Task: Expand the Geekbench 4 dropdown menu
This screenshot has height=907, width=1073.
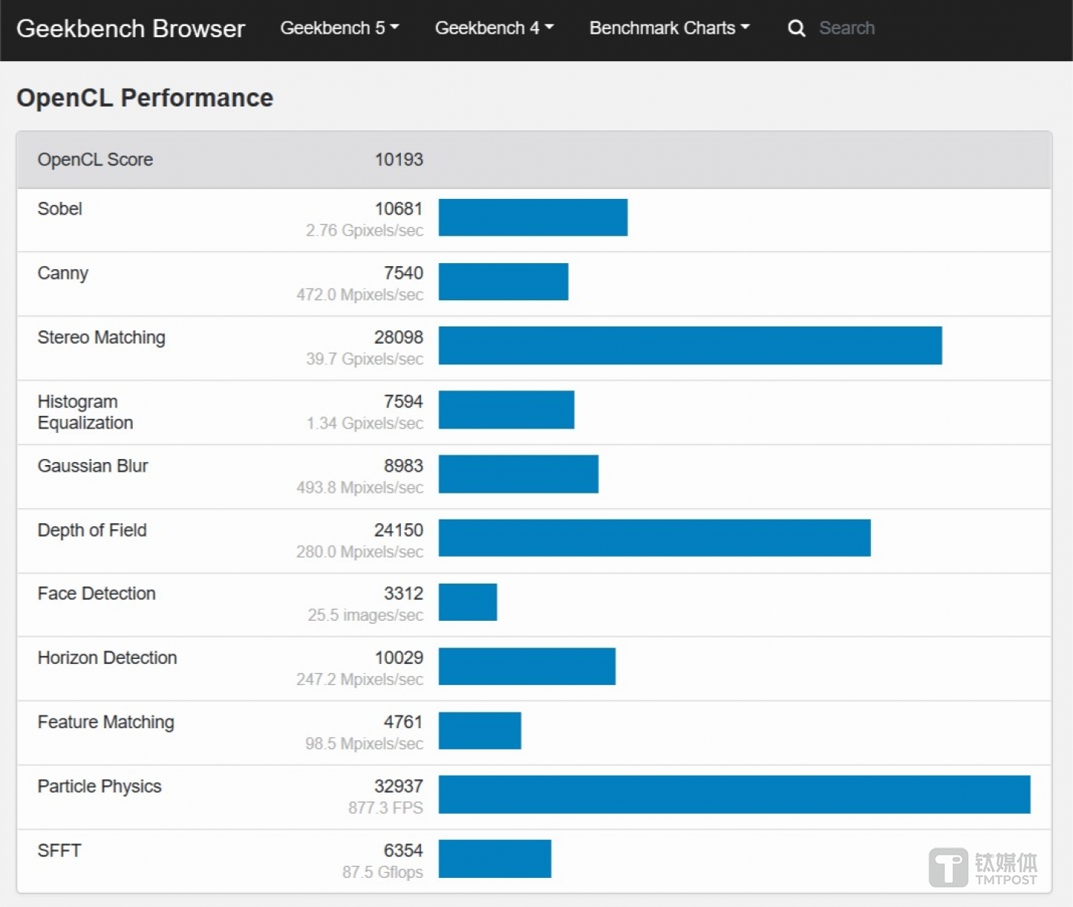Action: pos(494,28)
